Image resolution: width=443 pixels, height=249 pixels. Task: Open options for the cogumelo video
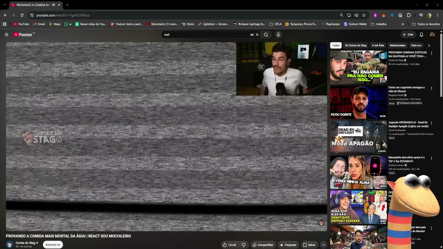(431, 88)
